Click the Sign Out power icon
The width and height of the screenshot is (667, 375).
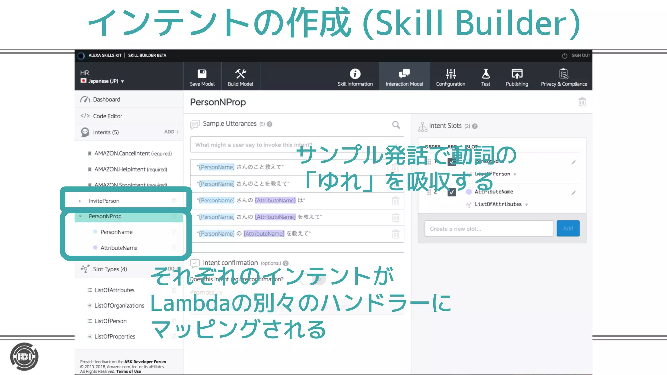[565, 56]
